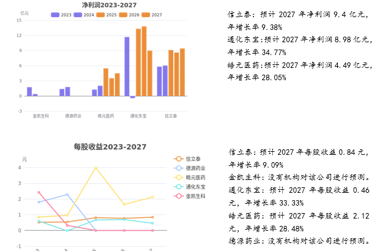Click the 每股收益2023-2027 chart title
The height and width of the screenshot is (251, 377).
click(110, 147)
